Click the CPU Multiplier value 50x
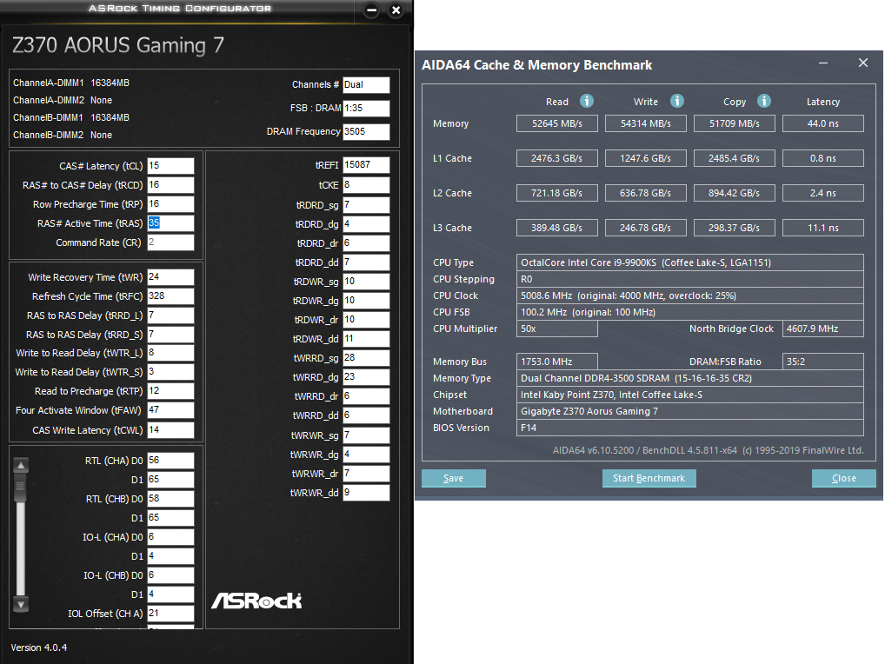 tap(557, 329)
